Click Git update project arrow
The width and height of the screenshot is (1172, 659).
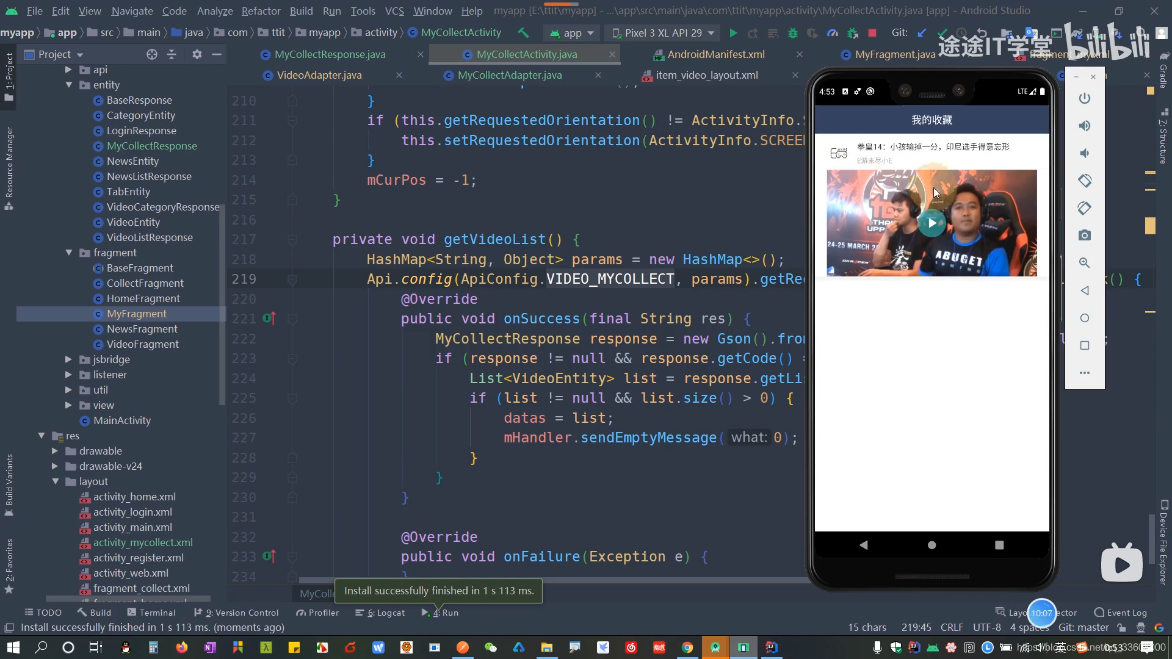pyautogui.click(x=922, y=33)
